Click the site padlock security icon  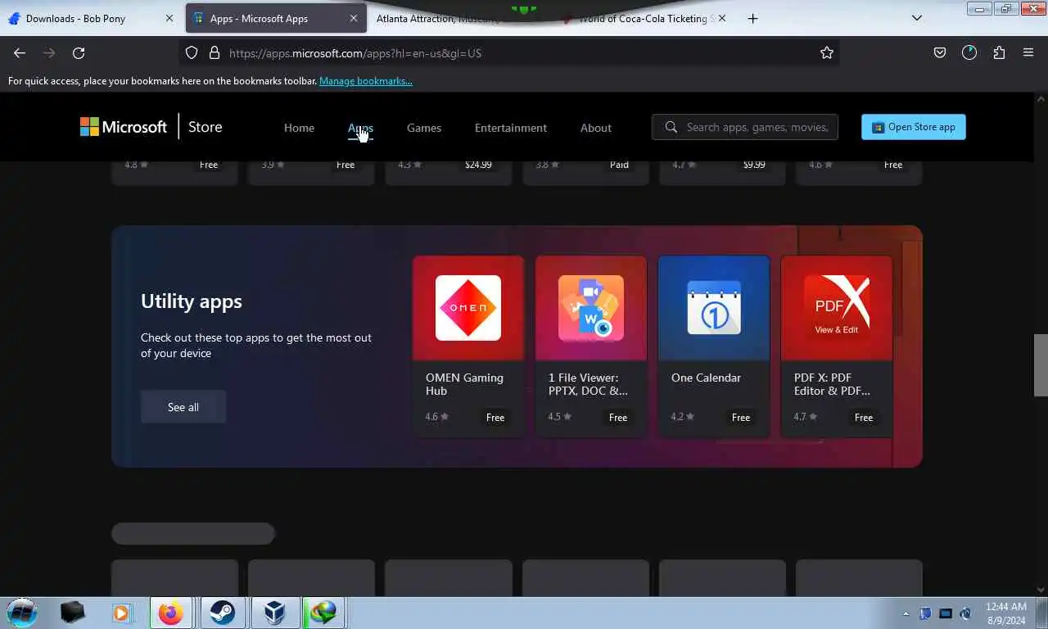(x=215, y=52)
